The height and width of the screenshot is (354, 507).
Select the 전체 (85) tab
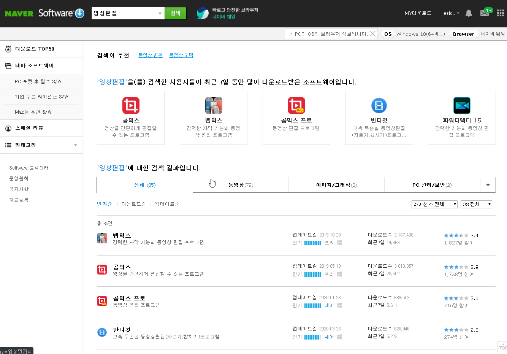point(145,185)
